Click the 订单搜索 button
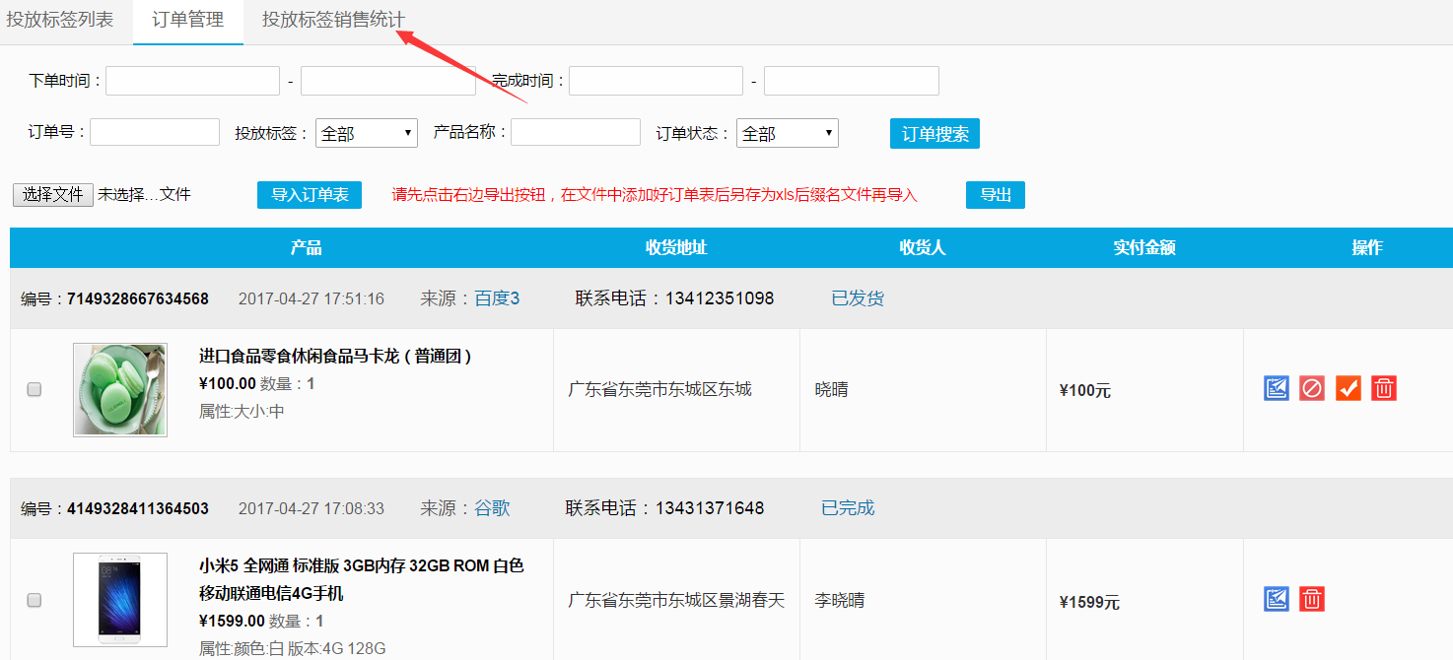The height and width of the screenshot is (660, 1453). [934, 134]
